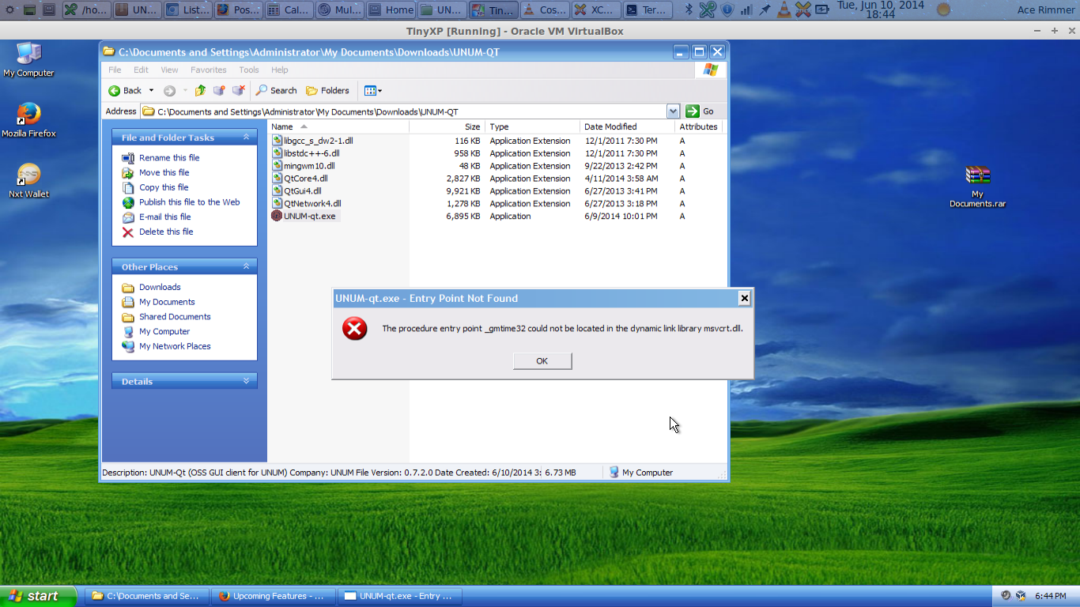Click the VLC cone tray icon in host panel
Screen dimensions: 1080x607
(784, 9)
